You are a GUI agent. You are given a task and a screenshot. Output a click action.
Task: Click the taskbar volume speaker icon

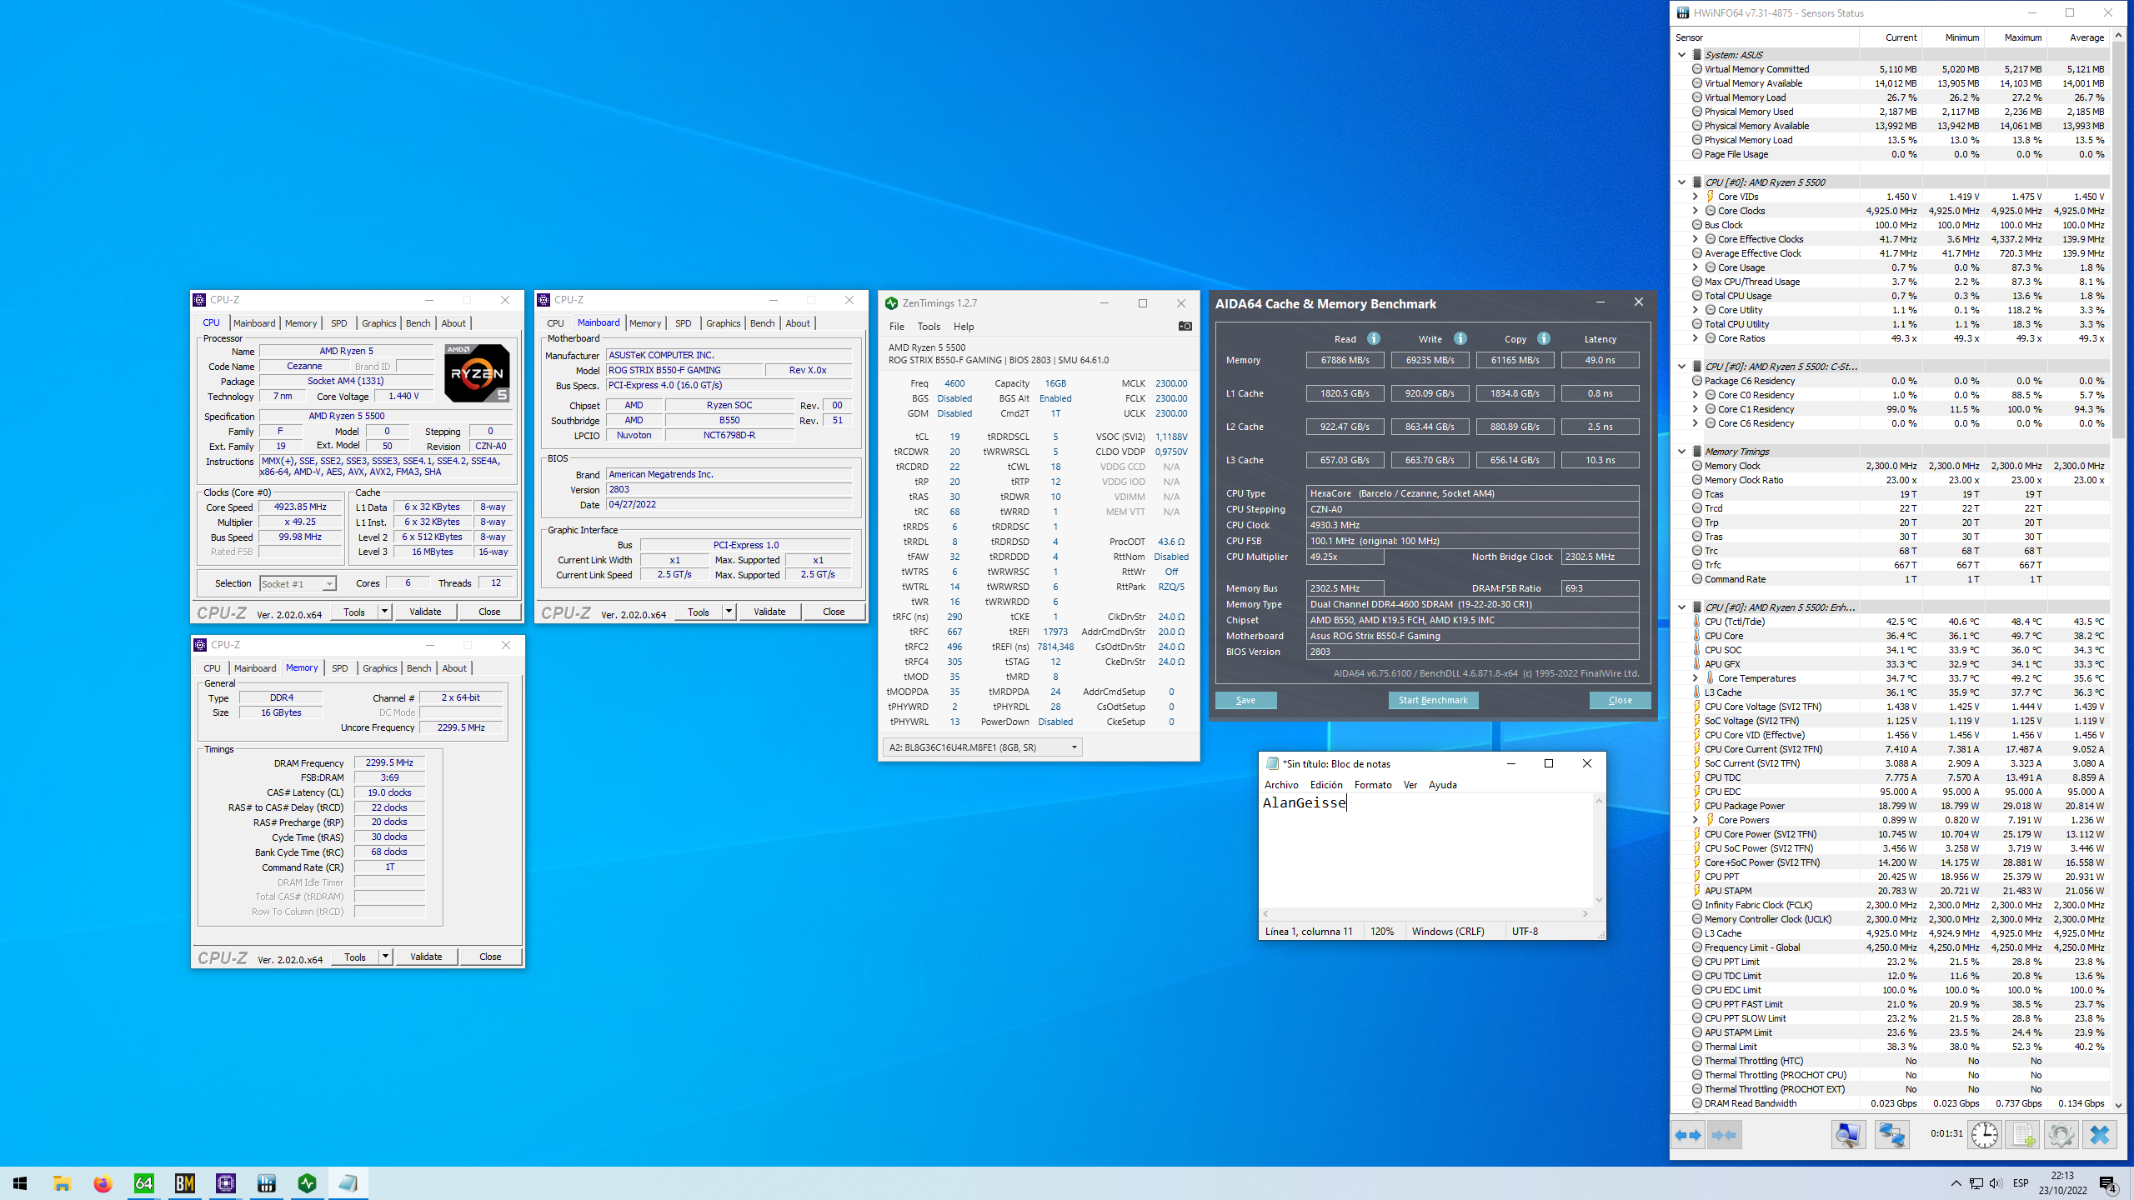tap(1995, 1183)
